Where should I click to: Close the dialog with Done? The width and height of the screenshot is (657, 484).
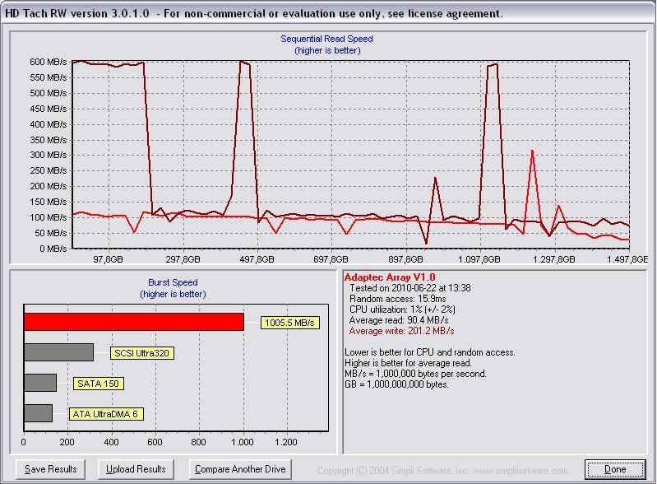(x=615, y=469)
